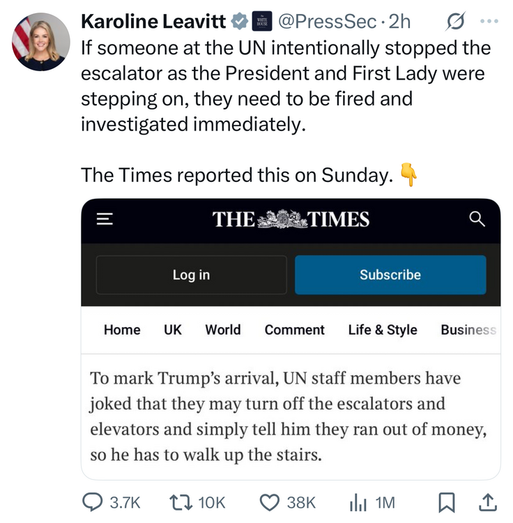Image resolution: width=513 pixels, height=523 pixels.
Task: Click the verified checkmark badge
Action: (x=240, y=22)
